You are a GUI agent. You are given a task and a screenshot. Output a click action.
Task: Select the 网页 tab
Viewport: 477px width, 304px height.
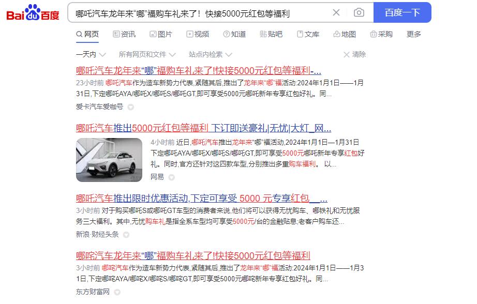[x=87, y=34]
